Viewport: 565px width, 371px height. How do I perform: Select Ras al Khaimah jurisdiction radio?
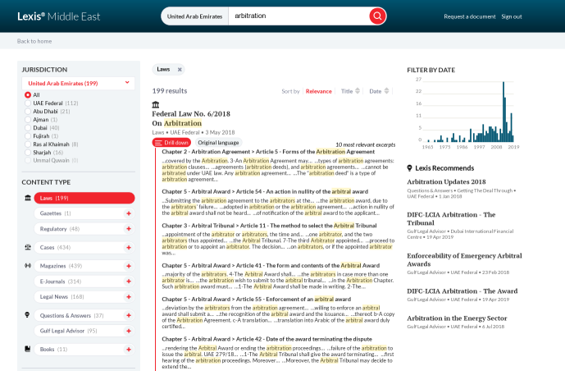[x=28, y=144]
